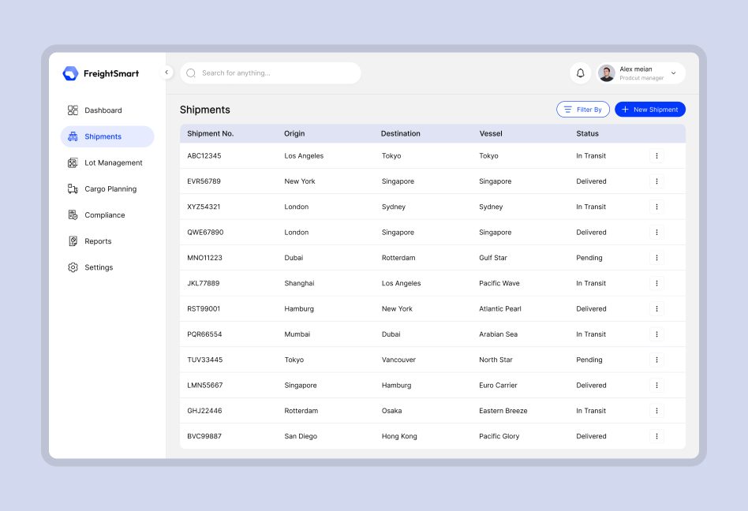This screenshot has width=748, height=511.
Task: Click the New Shipment button
Action: [649, 110]
